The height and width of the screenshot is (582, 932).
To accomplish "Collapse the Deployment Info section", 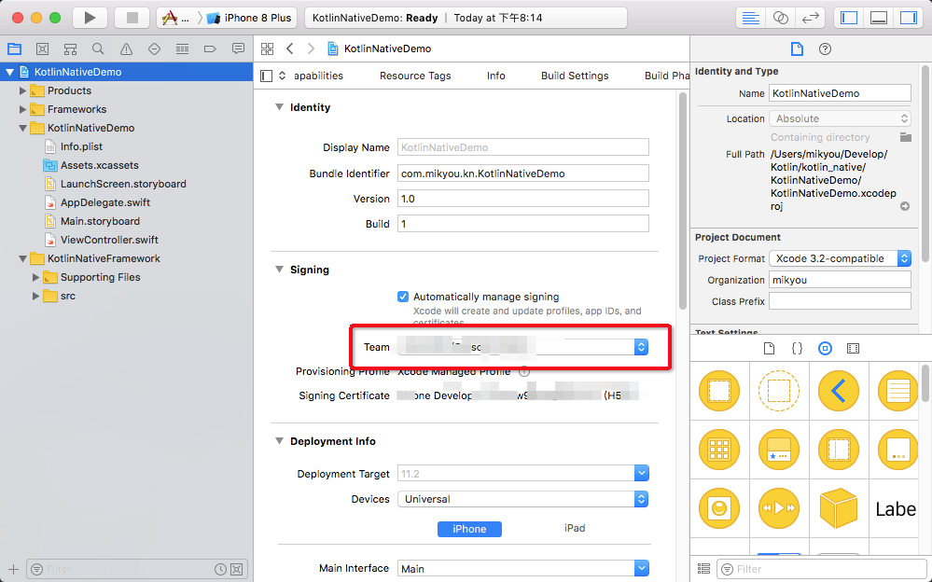I will pyautogui.click(x=279, y=441).
